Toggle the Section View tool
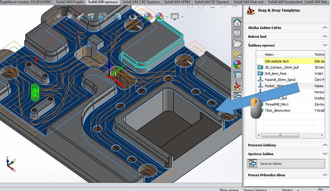This screenshot has width=331, height=191. coord(91,17)
